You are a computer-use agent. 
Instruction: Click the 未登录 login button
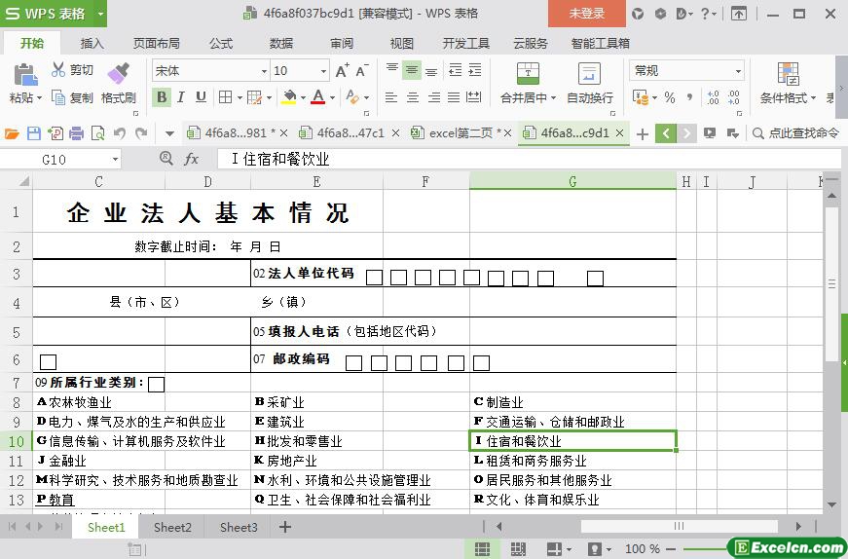586,14
